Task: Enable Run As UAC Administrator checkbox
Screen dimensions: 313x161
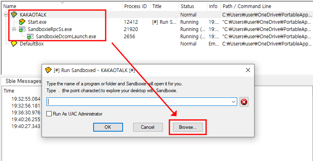Action: [49, 114]
